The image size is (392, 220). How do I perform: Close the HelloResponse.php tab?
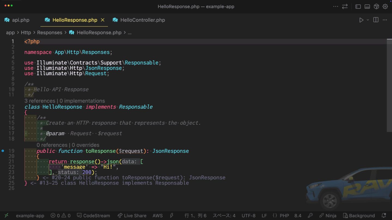pos(103,20)
